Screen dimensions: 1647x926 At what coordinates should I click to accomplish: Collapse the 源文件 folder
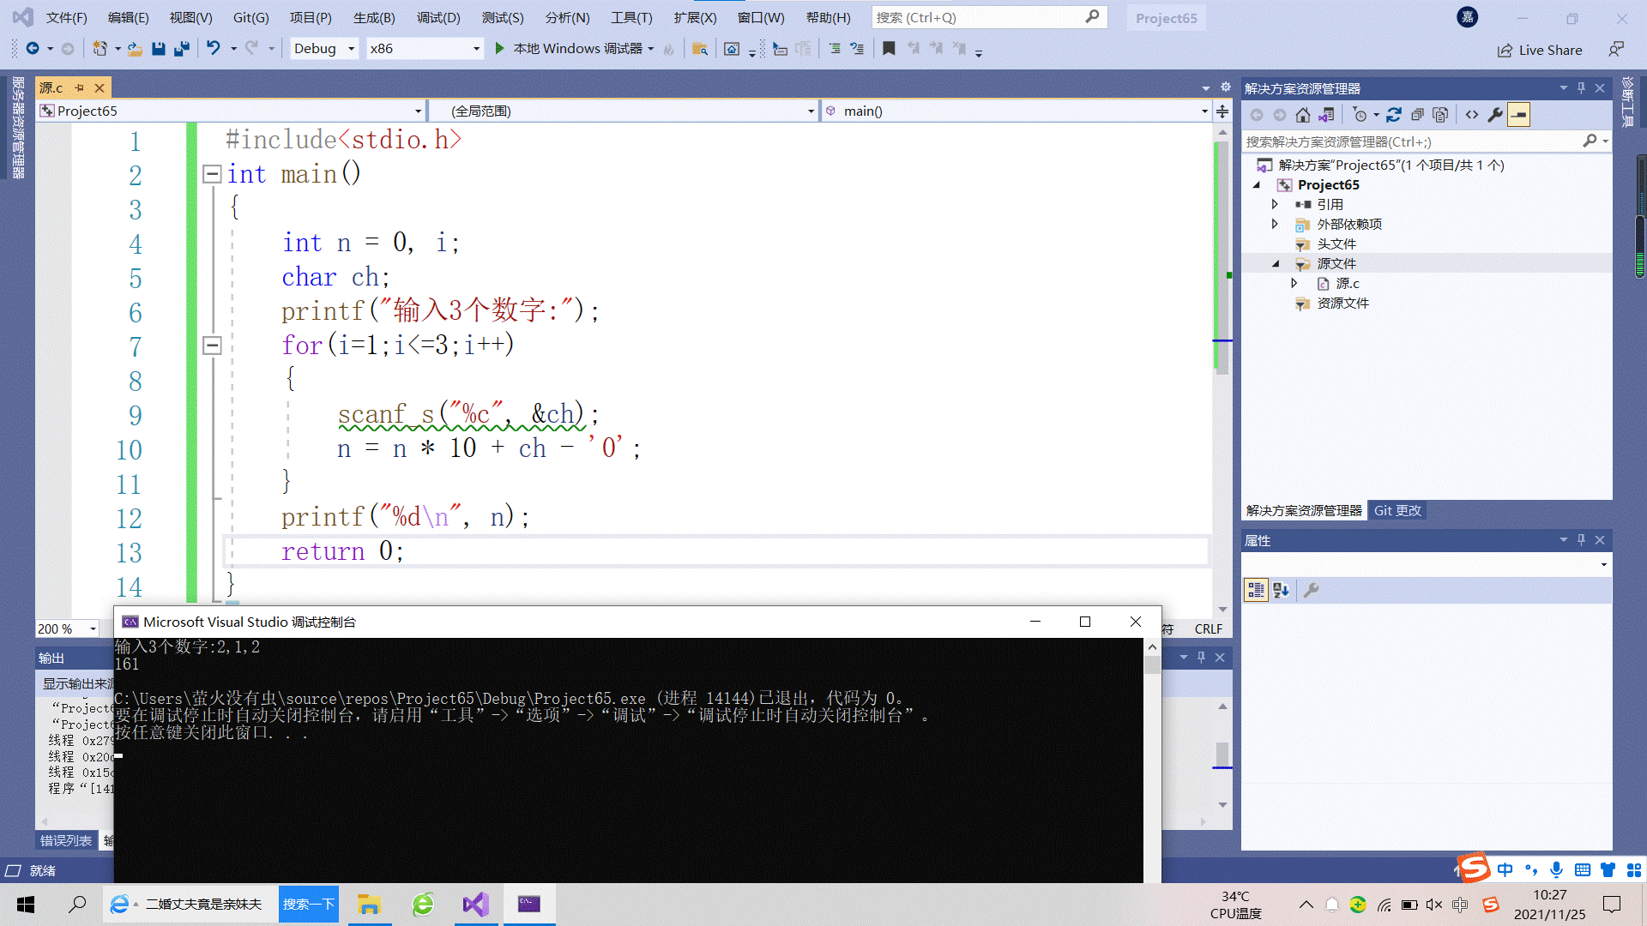tap(1276, 264)
